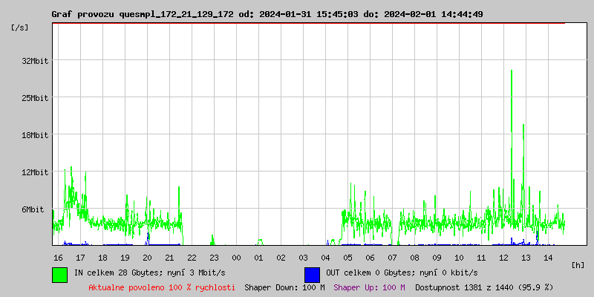Click the '[h]' hour unit label

[x=578, y=264]
